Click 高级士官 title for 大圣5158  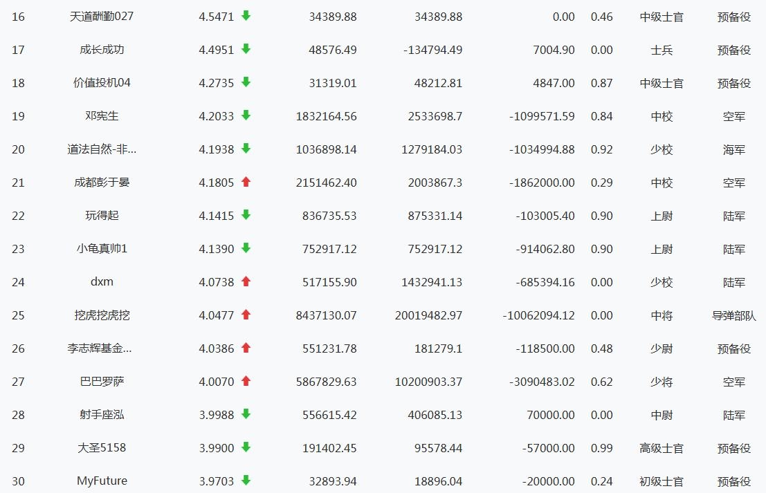(662, 448)
